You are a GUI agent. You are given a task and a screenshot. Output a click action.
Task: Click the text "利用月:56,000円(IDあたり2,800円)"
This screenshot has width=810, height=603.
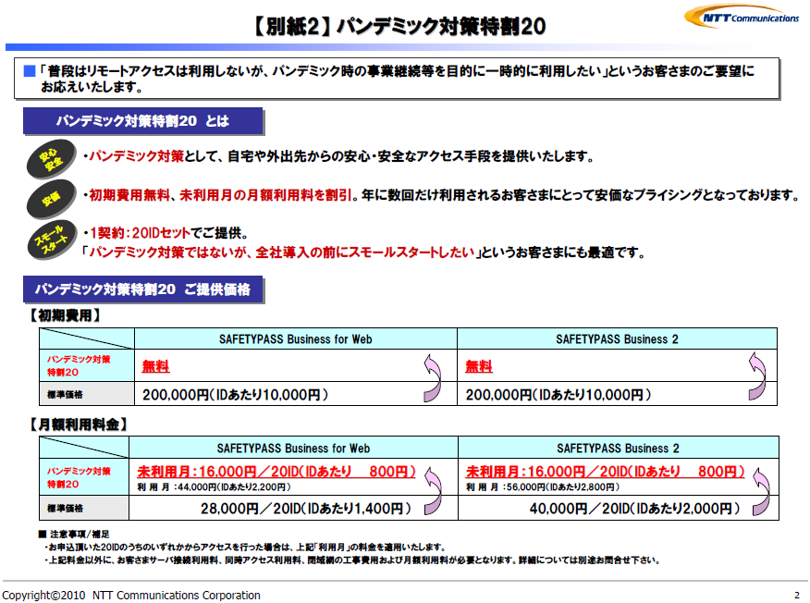pos(543,486)
